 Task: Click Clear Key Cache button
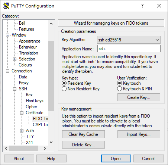83,134
